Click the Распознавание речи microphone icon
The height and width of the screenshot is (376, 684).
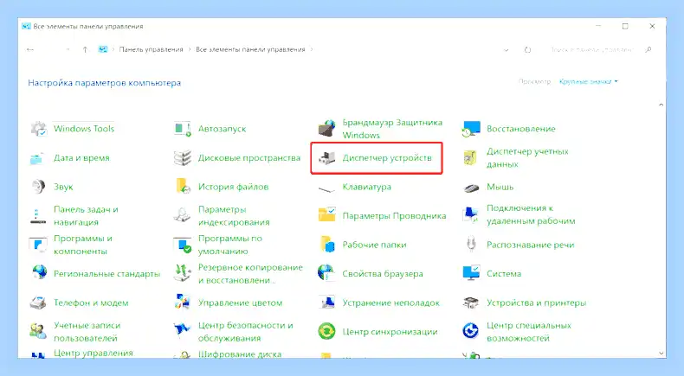[471, 245]
